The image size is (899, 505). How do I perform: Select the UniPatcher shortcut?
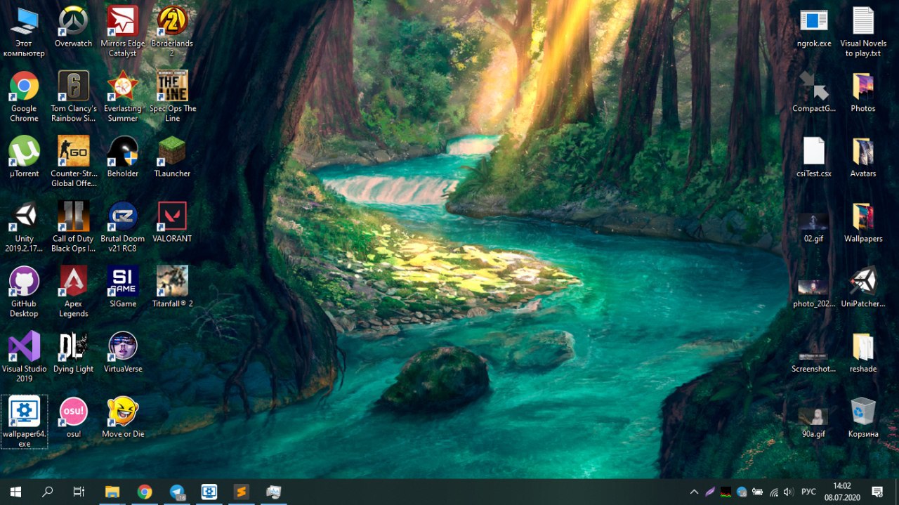pos(863,287)
